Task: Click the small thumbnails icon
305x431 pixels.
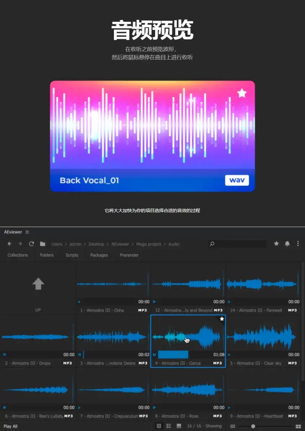Action: (233, 426)
